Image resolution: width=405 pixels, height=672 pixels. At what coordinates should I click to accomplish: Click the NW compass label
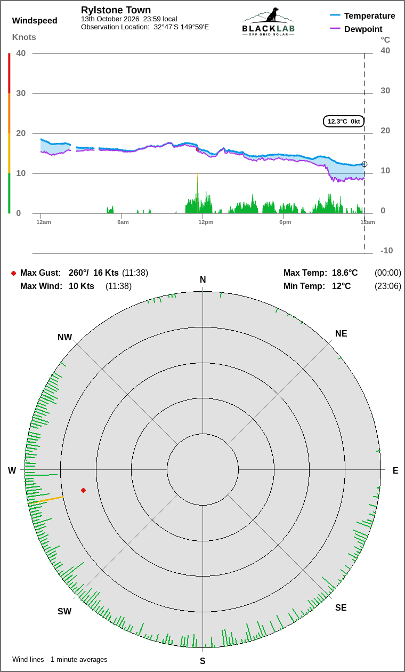pos(64,338)
